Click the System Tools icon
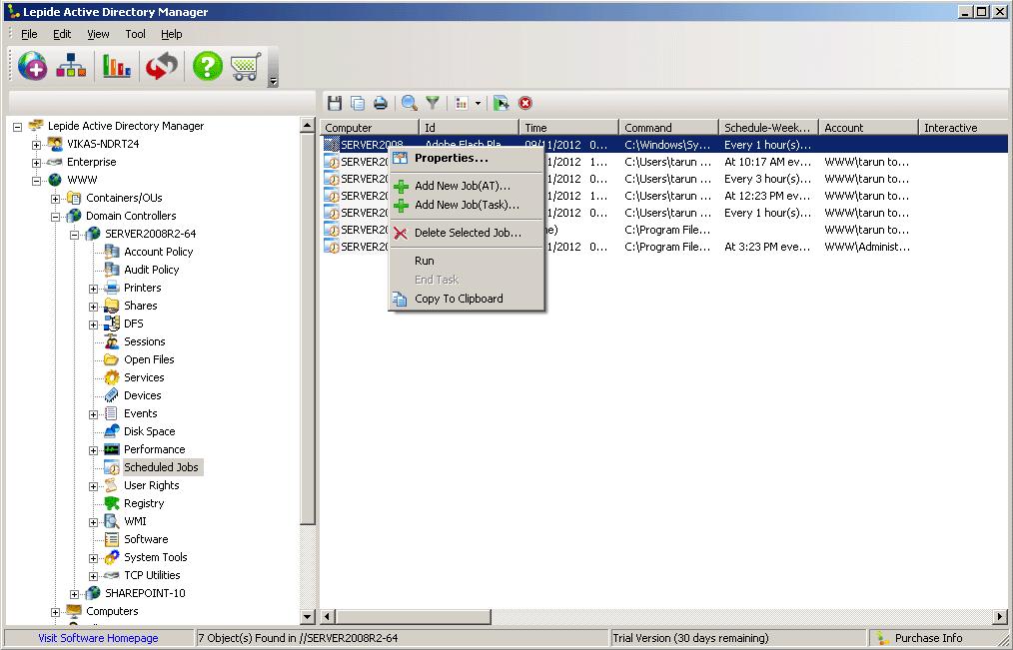This screenshot has width=1013, height=650. [x=112, y=557]
